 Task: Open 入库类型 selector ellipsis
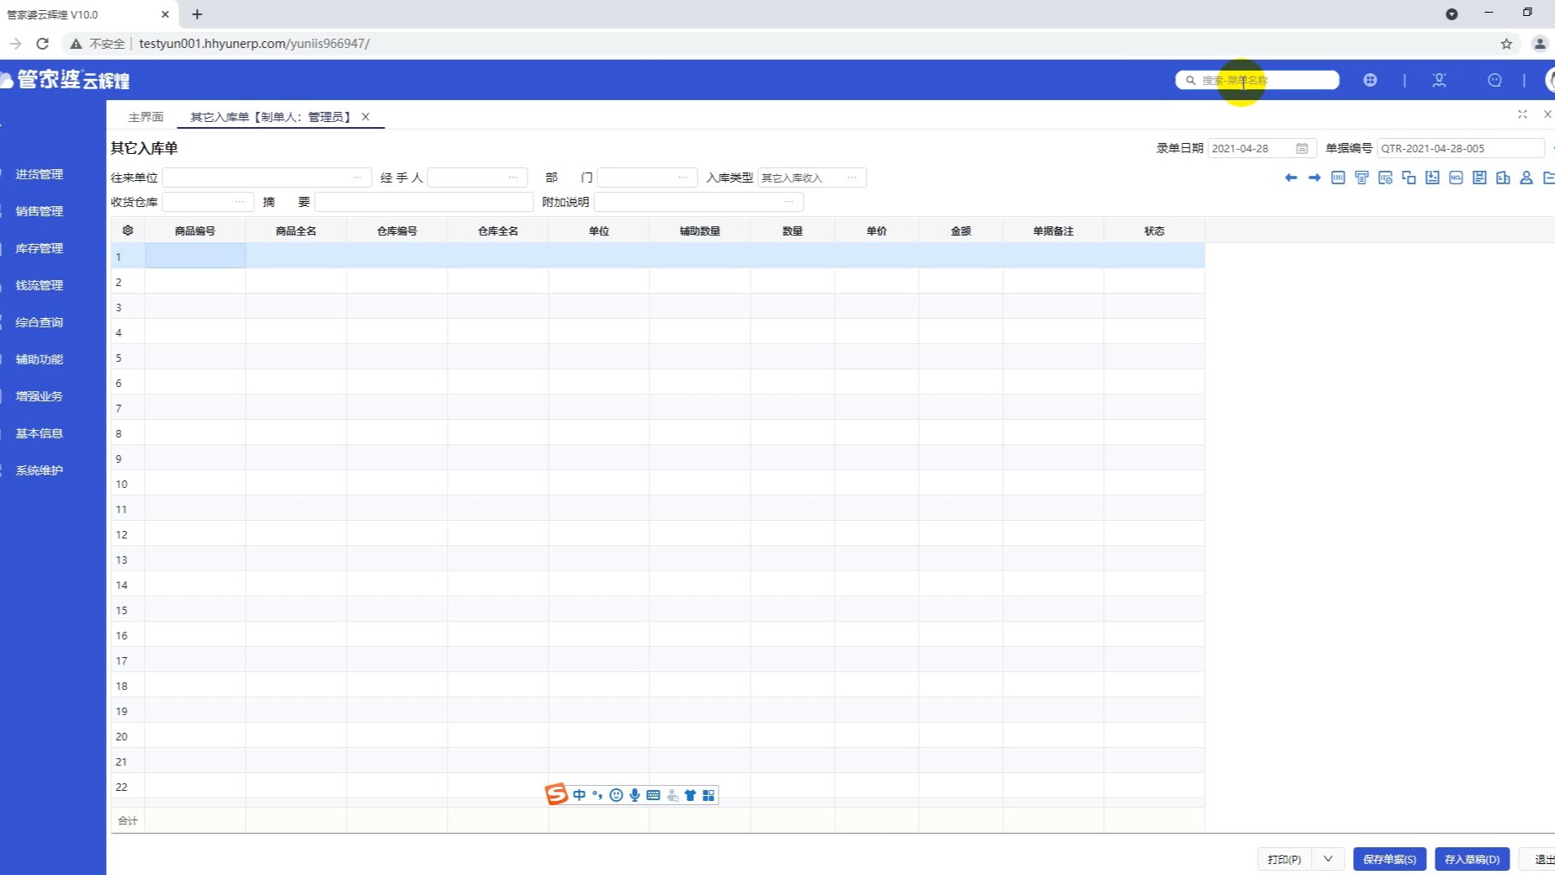[852, 178]
